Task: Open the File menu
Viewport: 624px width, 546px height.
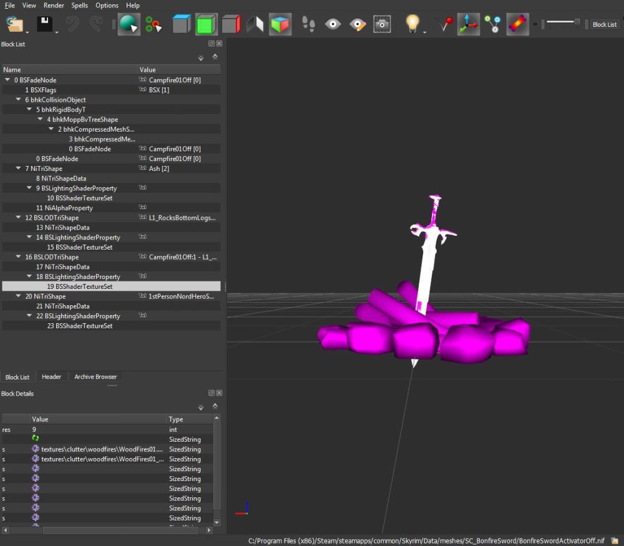Action: pos(9,5)
